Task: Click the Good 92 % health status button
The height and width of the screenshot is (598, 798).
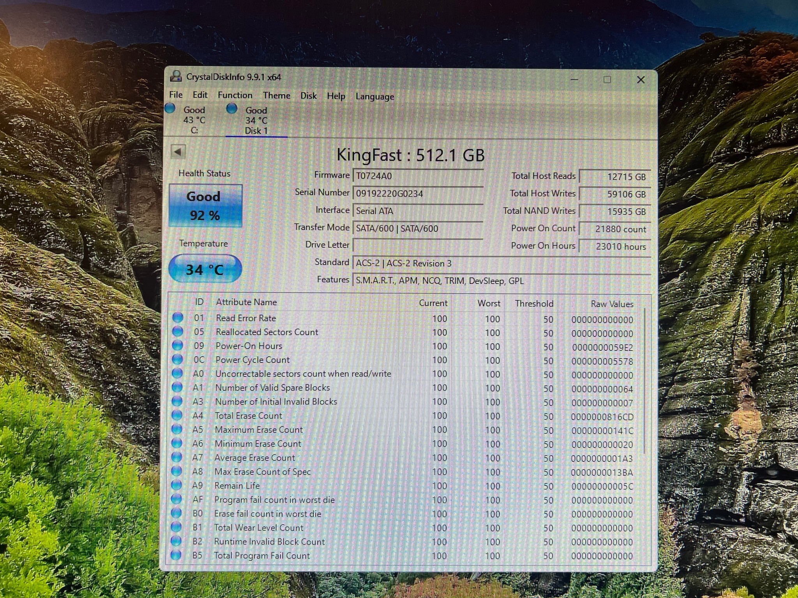Action: click(x=206, y=206)
